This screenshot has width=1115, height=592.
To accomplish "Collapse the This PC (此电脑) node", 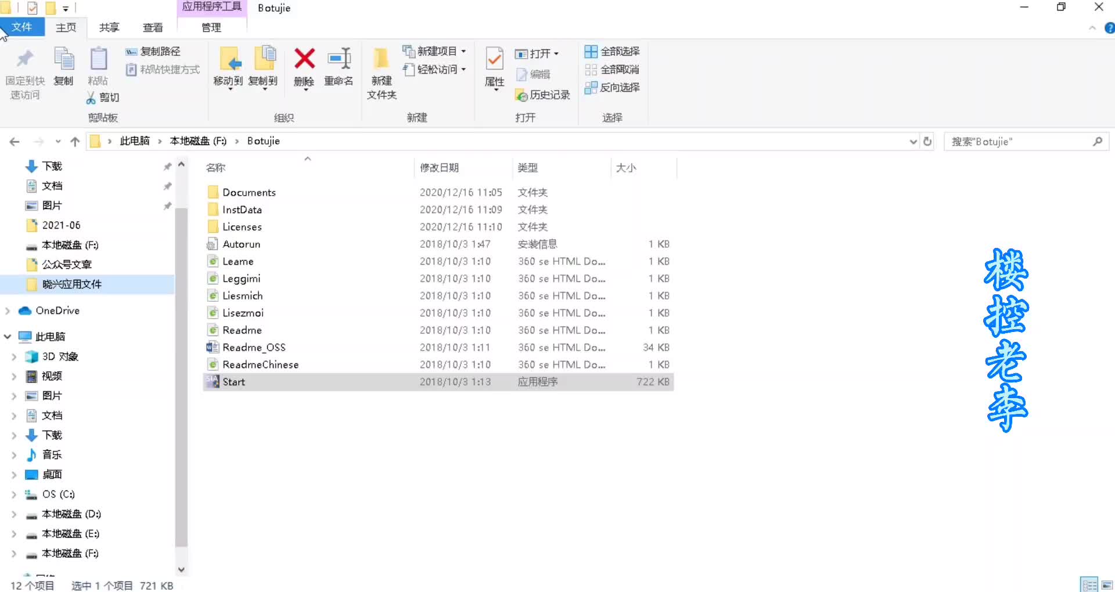I will tap(8, 337).
